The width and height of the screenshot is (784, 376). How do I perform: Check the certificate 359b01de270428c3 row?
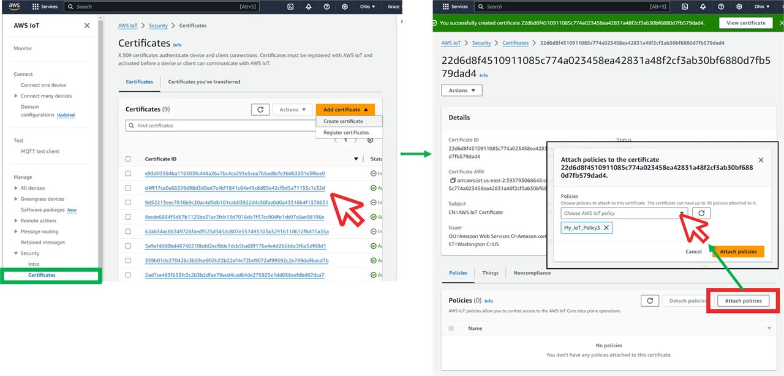(x=128, y=260)
